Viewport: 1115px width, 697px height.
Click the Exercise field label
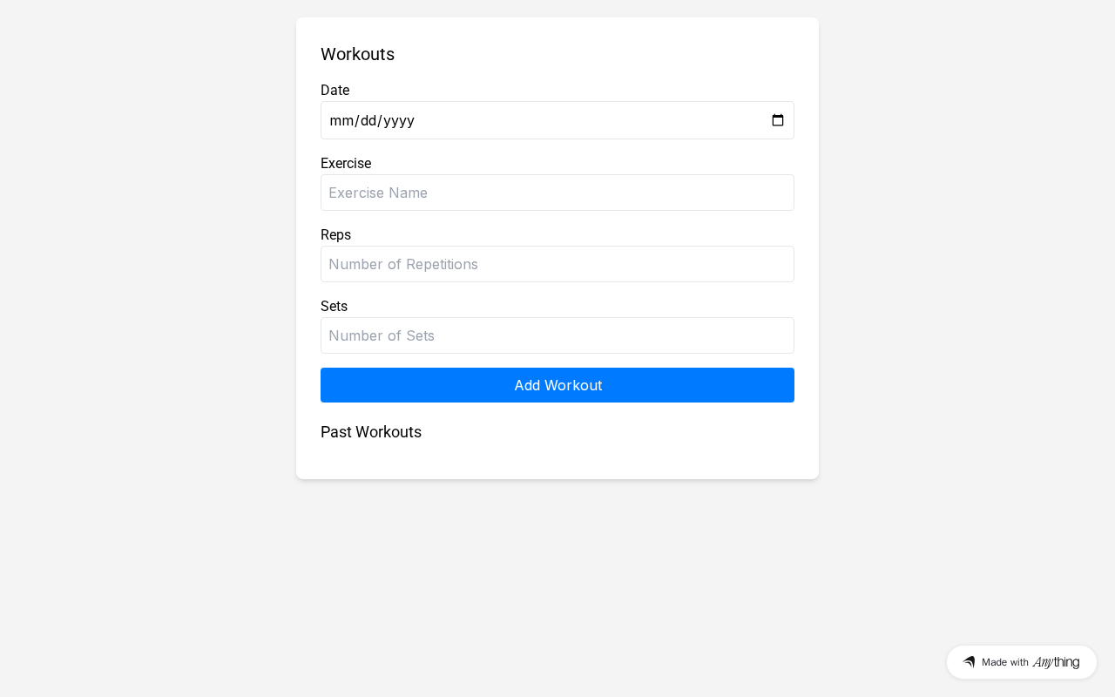[346, 163]
